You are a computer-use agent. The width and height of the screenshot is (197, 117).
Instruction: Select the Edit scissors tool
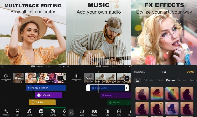tap(17, 112)
